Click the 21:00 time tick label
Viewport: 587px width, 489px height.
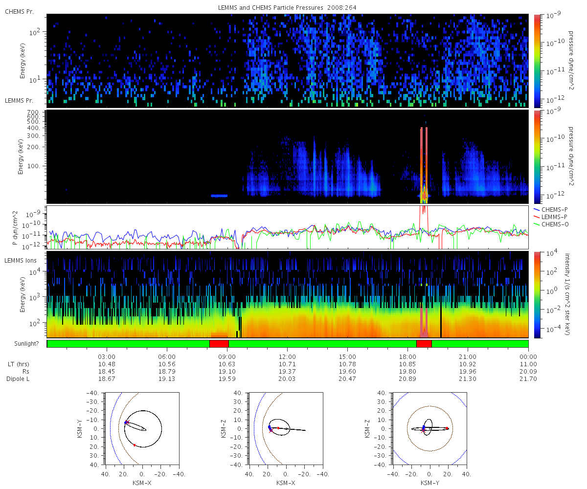point(468,357)
